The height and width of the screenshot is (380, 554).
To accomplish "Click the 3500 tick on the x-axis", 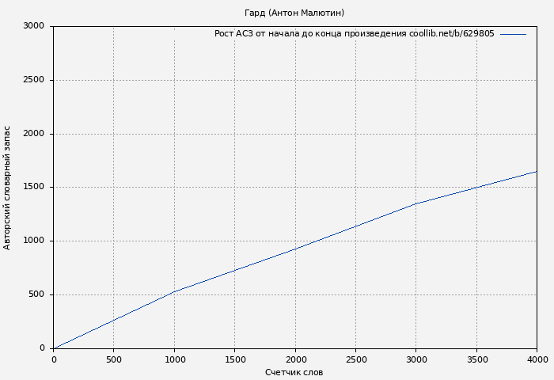I will pyautogui.click(x=476, y=359).
